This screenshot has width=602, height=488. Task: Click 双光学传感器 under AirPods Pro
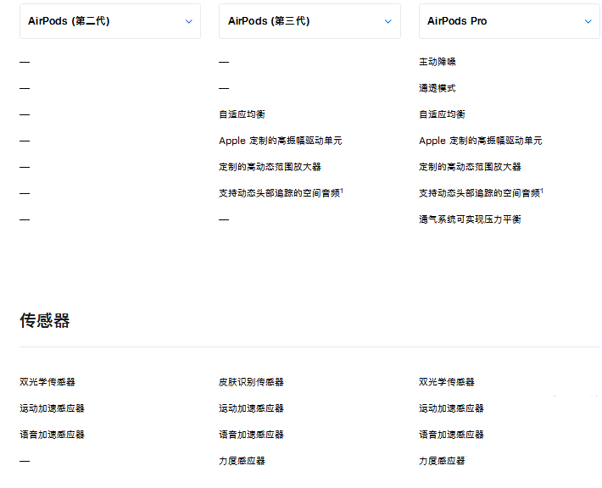[x=447, y=382]
